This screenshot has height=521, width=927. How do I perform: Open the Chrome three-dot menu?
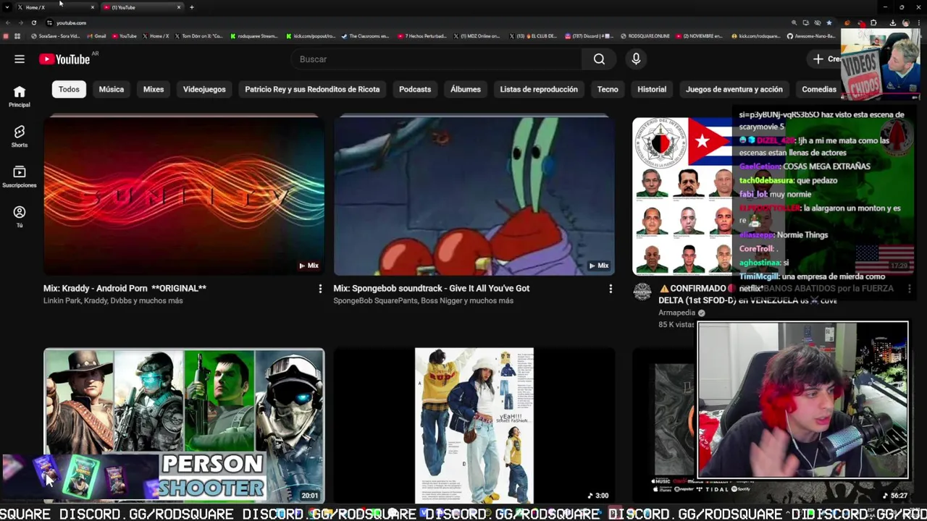point(919,22)
